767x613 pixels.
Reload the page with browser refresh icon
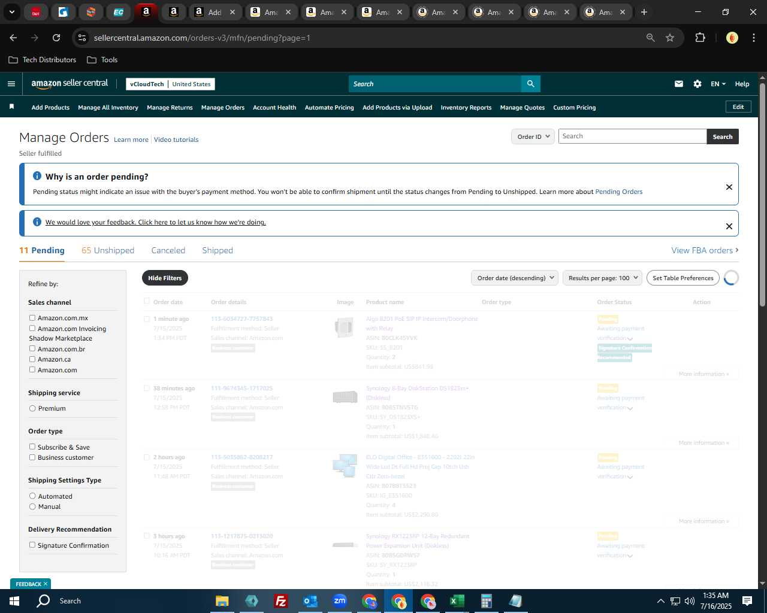point(56,38)
